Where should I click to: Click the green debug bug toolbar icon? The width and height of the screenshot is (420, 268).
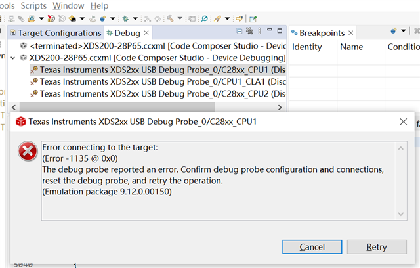click(x=125, y=19)
